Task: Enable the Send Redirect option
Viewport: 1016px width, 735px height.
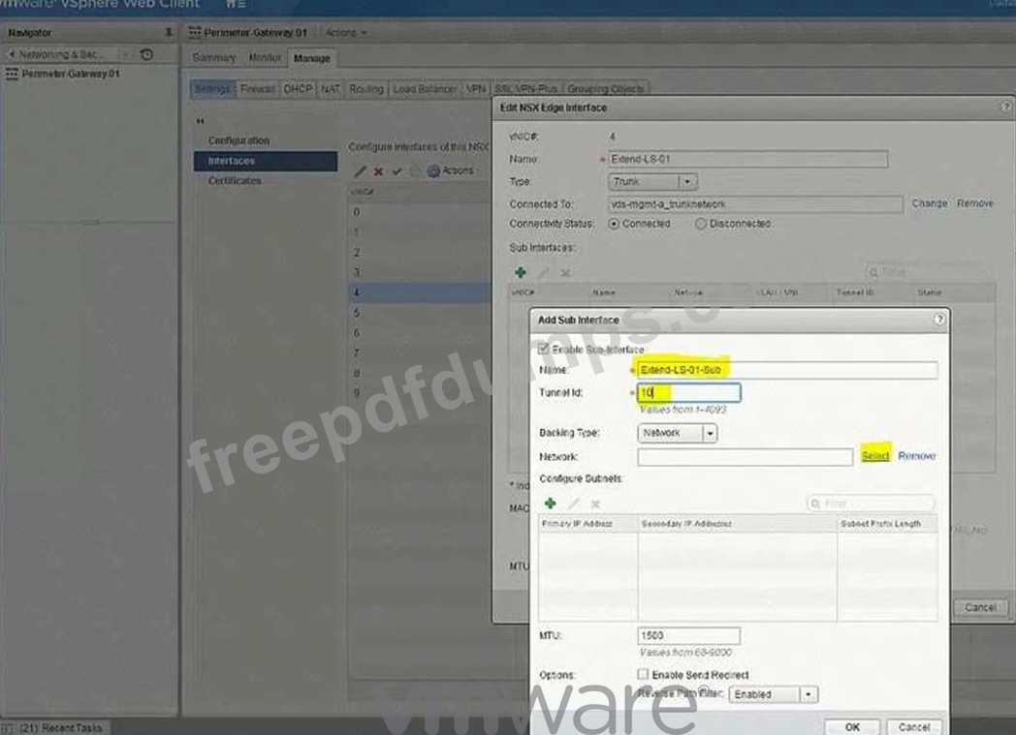Action: click(x=643, y=674)
